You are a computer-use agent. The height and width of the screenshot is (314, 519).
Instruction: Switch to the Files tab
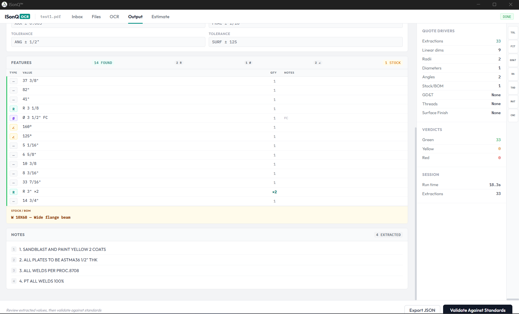click(96, 17)
